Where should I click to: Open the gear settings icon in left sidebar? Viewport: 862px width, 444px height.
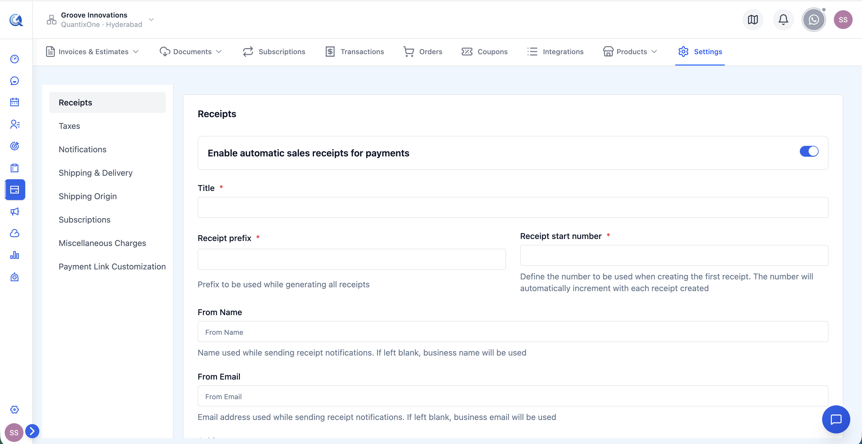[x=14, y=409]
